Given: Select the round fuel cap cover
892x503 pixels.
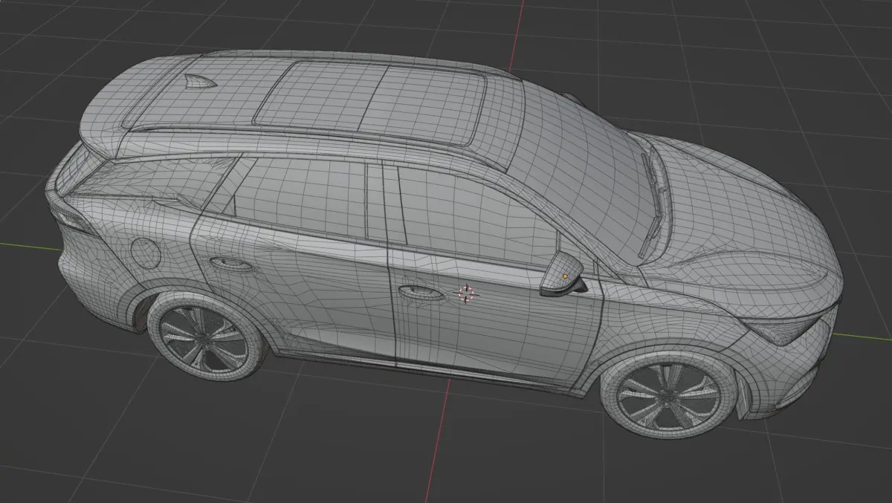Looking at the screenshot, I should (145, 254).
